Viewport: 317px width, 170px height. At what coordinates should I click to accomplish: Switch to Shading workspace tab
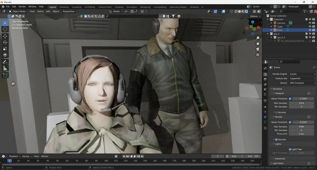pos(119,7)
